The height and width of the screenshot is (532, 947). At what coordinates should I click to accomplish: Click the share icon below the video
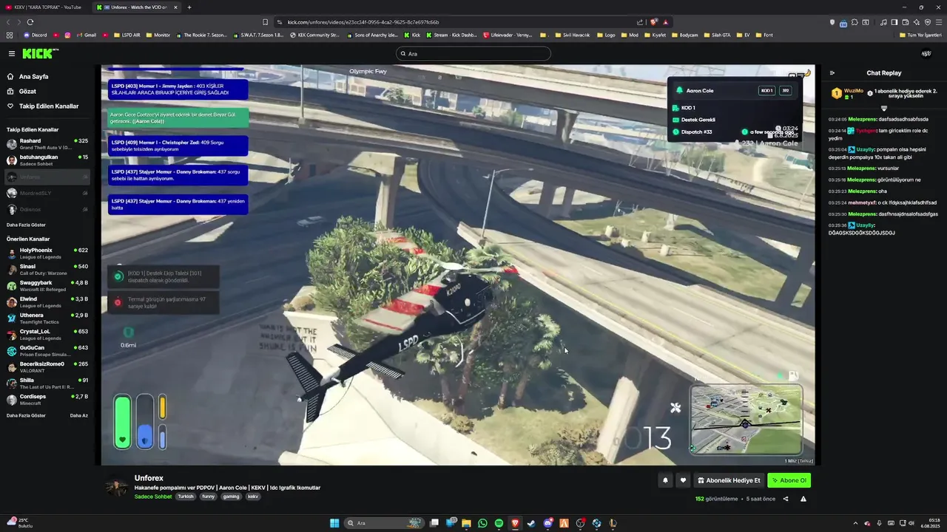(x=786, y=499)
